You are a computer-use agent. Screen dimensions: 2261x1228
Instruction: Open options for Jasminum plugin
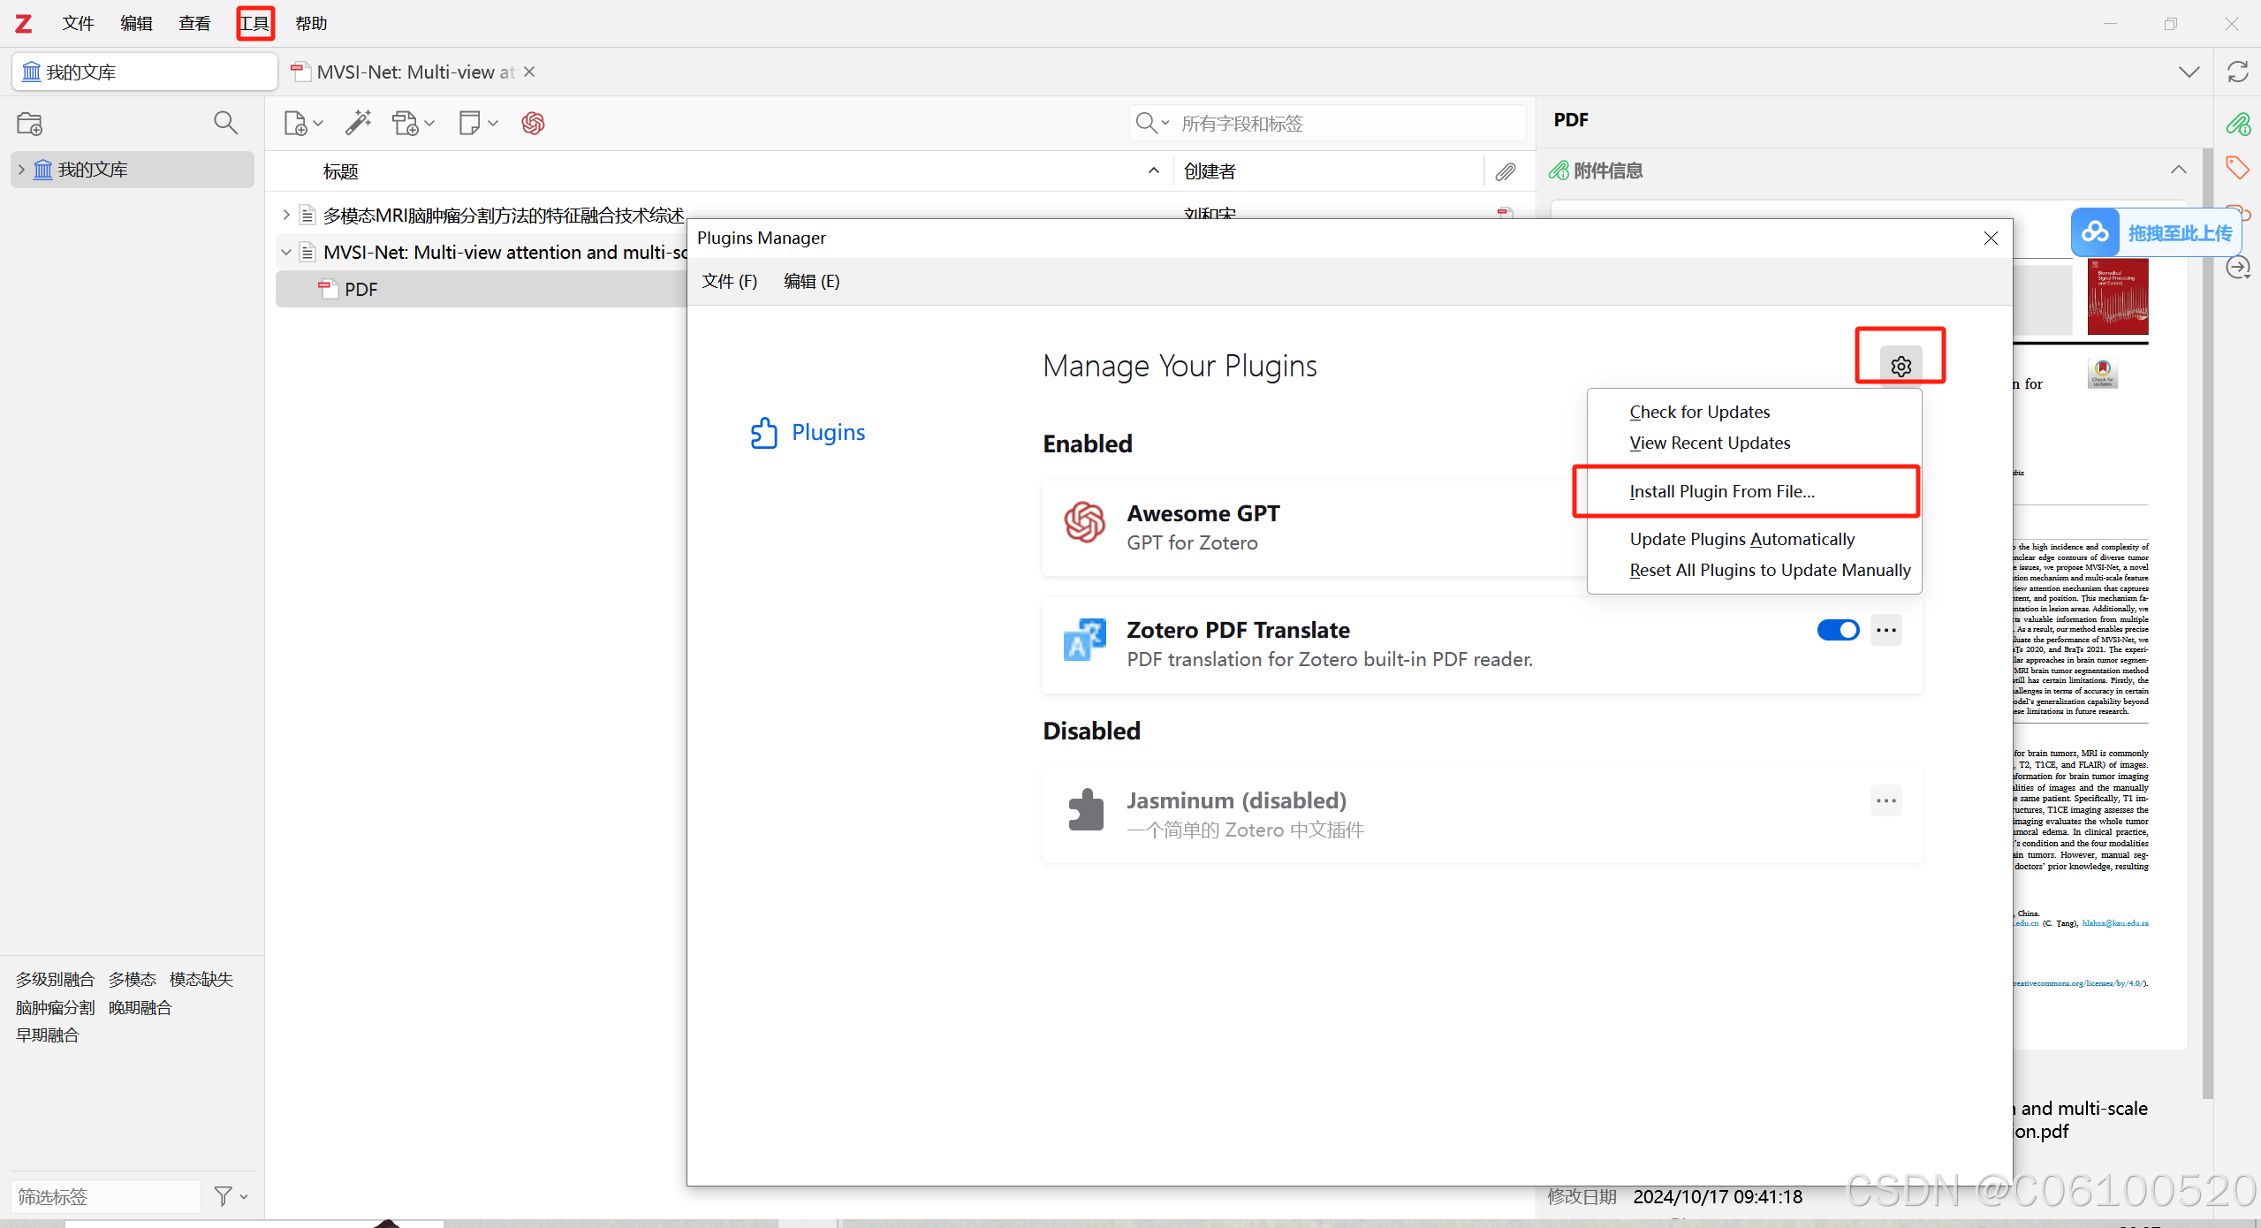click(x=1885, y=800)
